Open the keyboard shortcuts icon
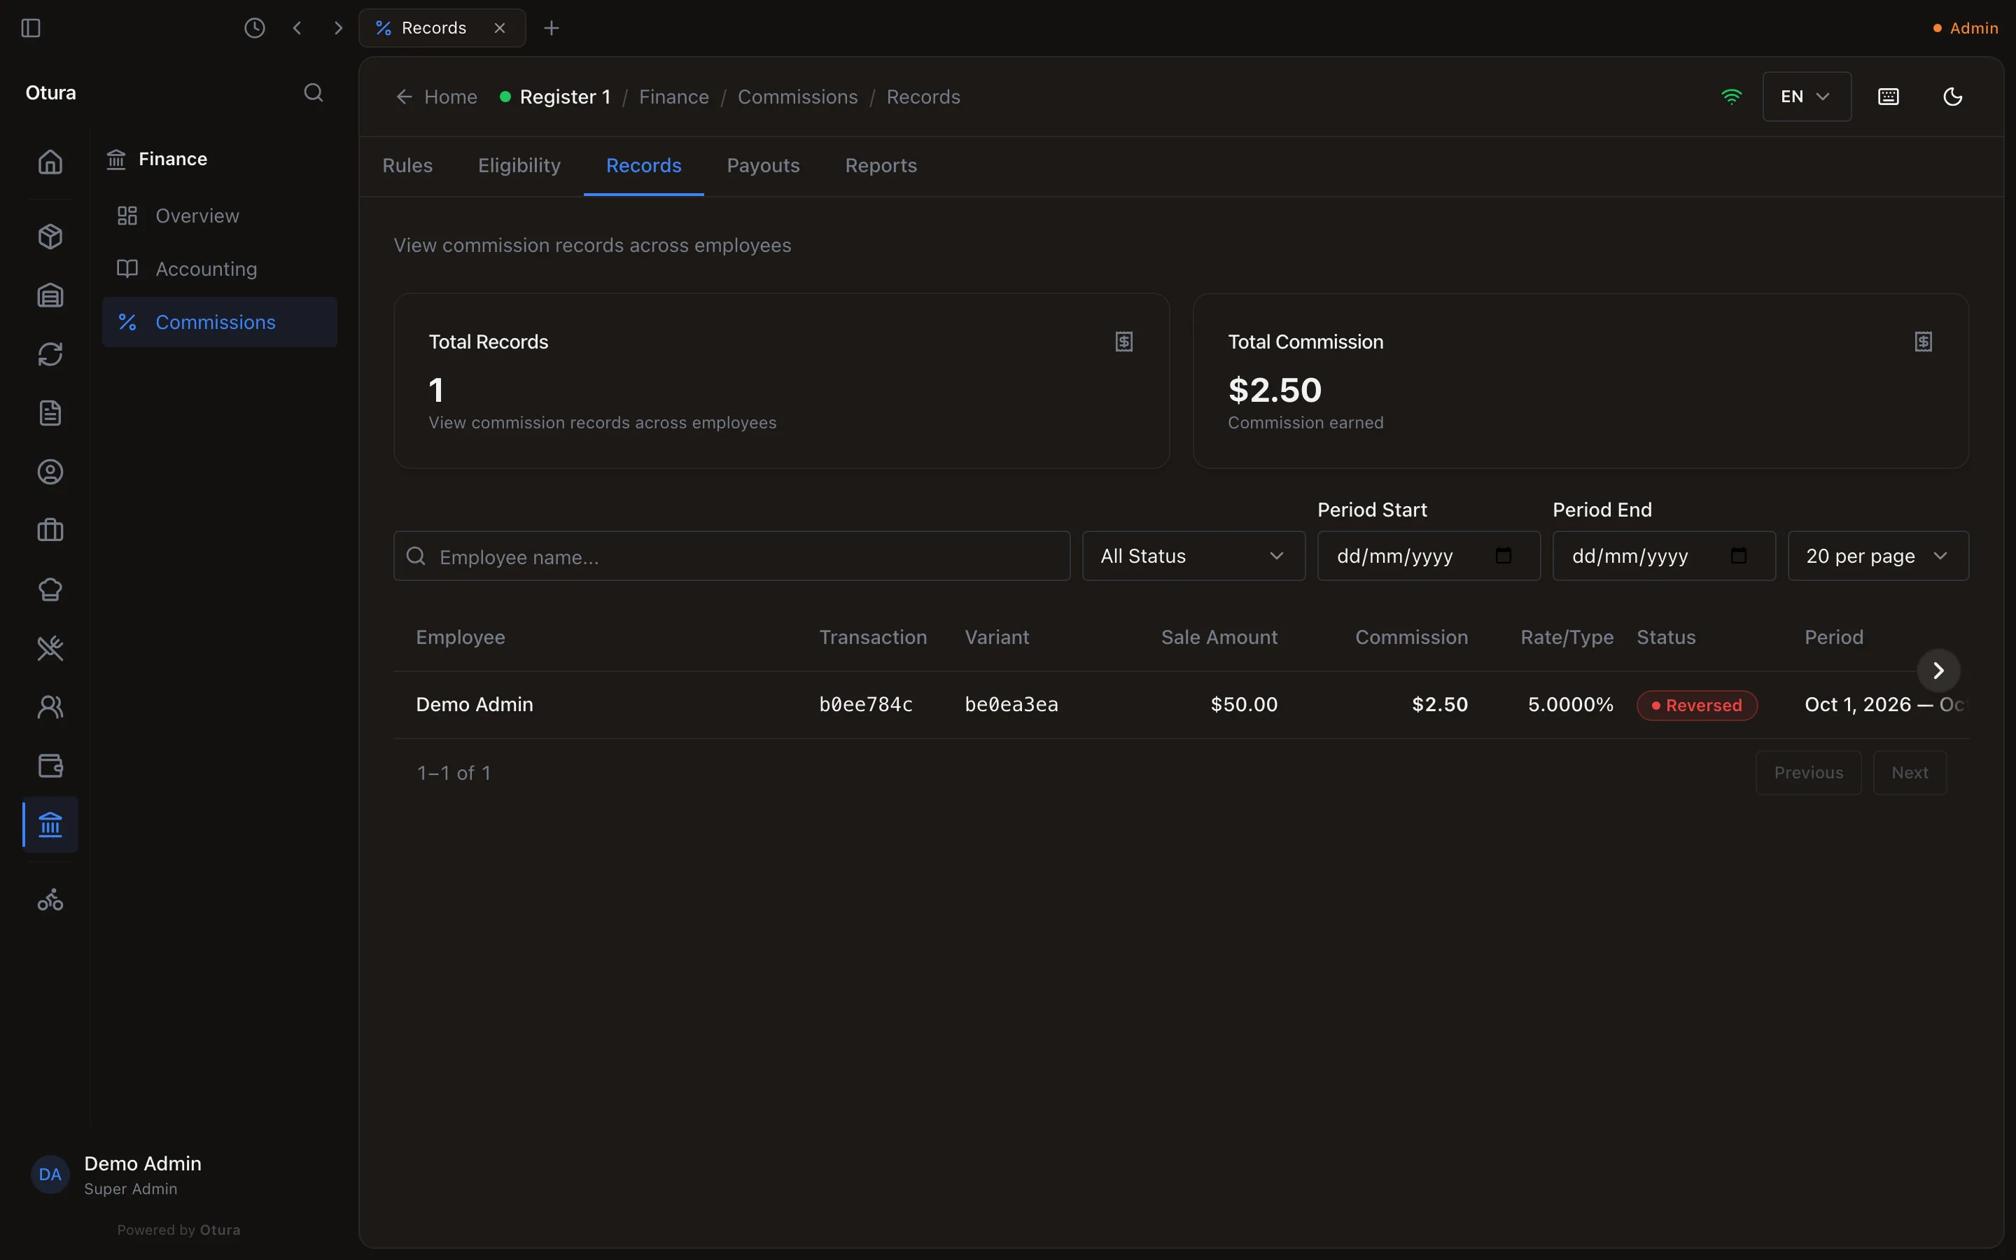Image resolution: width=2016 pixels, height=1260 pixels. [x=1889, y=97]
